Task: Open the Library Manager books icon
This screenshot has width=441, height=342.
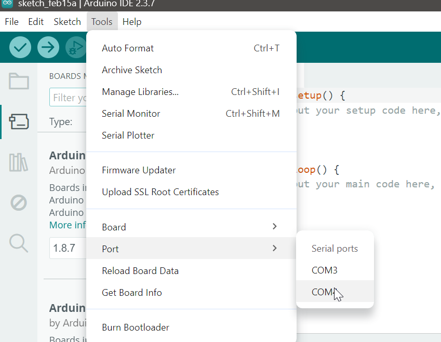Action: coord(19,162)
